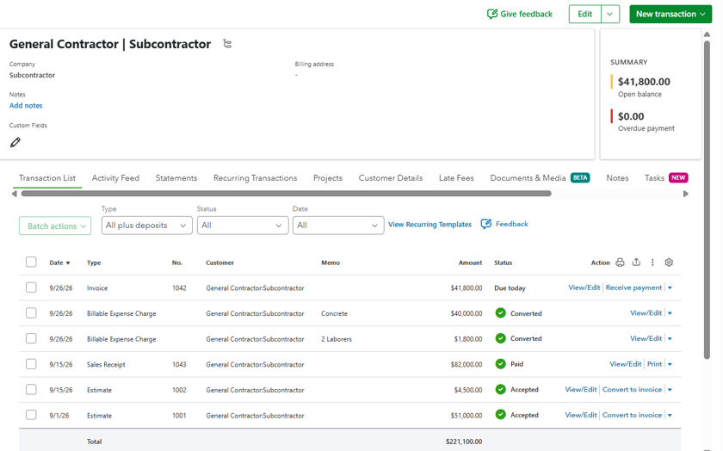Screen dimensions: 723x451
Task: Open the New transaction dropdown
Action: point(670,14)
